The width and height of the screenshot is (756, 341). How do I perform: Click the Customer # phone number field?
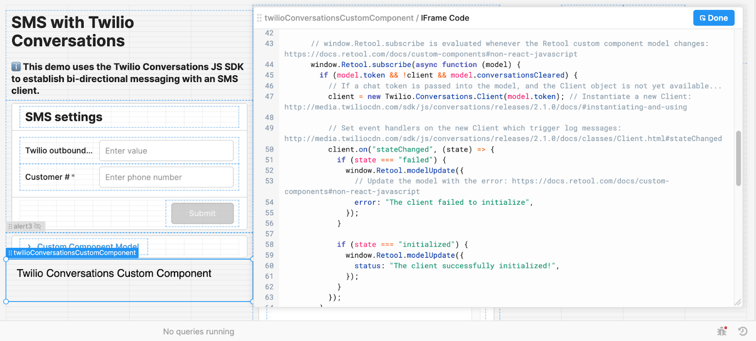coord(166,177)
